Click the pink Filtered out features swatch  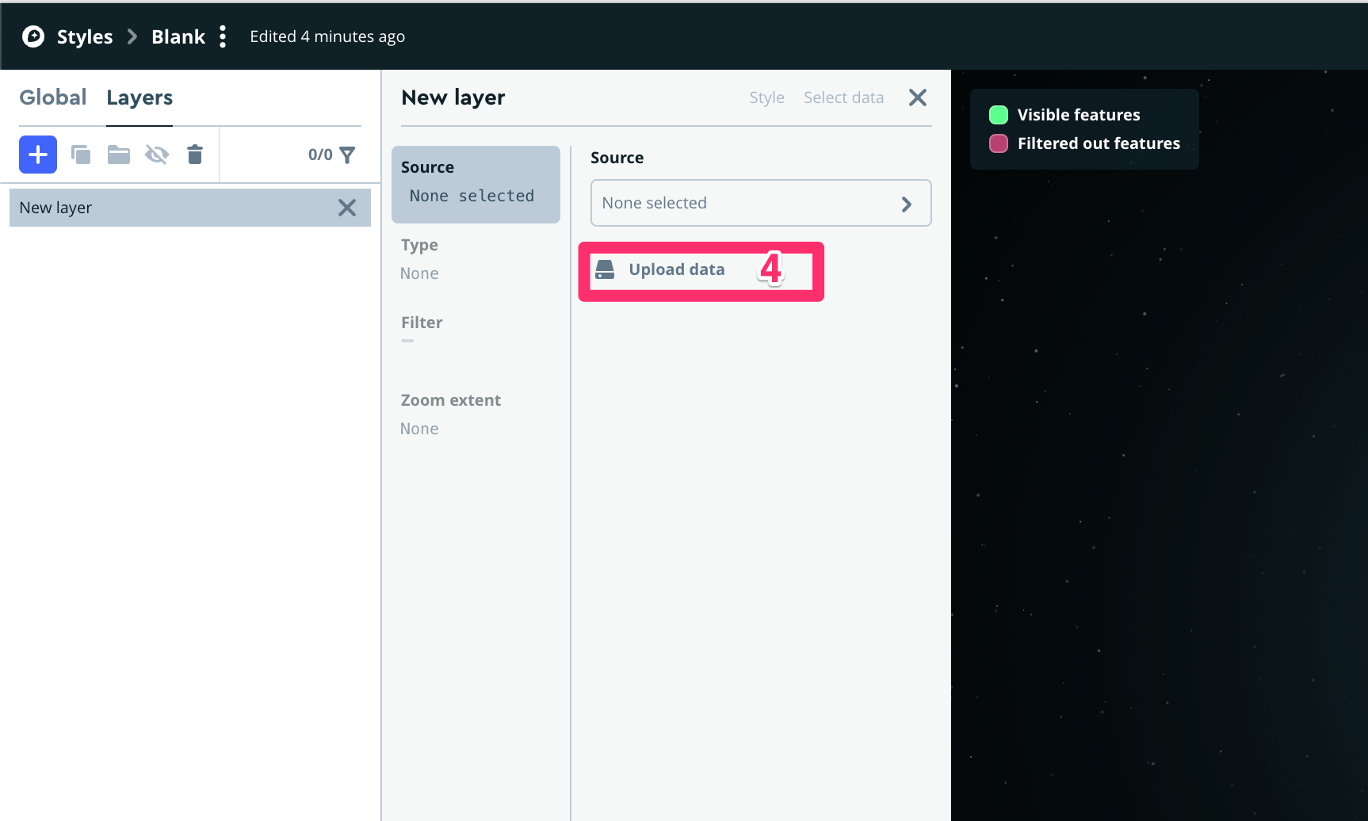999,143
